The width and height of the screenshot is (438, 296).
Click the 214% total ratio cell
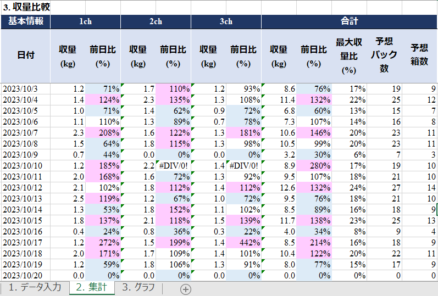314,243
